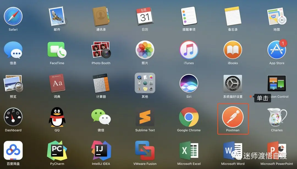Open the 日历 Calendar app
This screenshot has height=169, width=297.
[145, 16]
